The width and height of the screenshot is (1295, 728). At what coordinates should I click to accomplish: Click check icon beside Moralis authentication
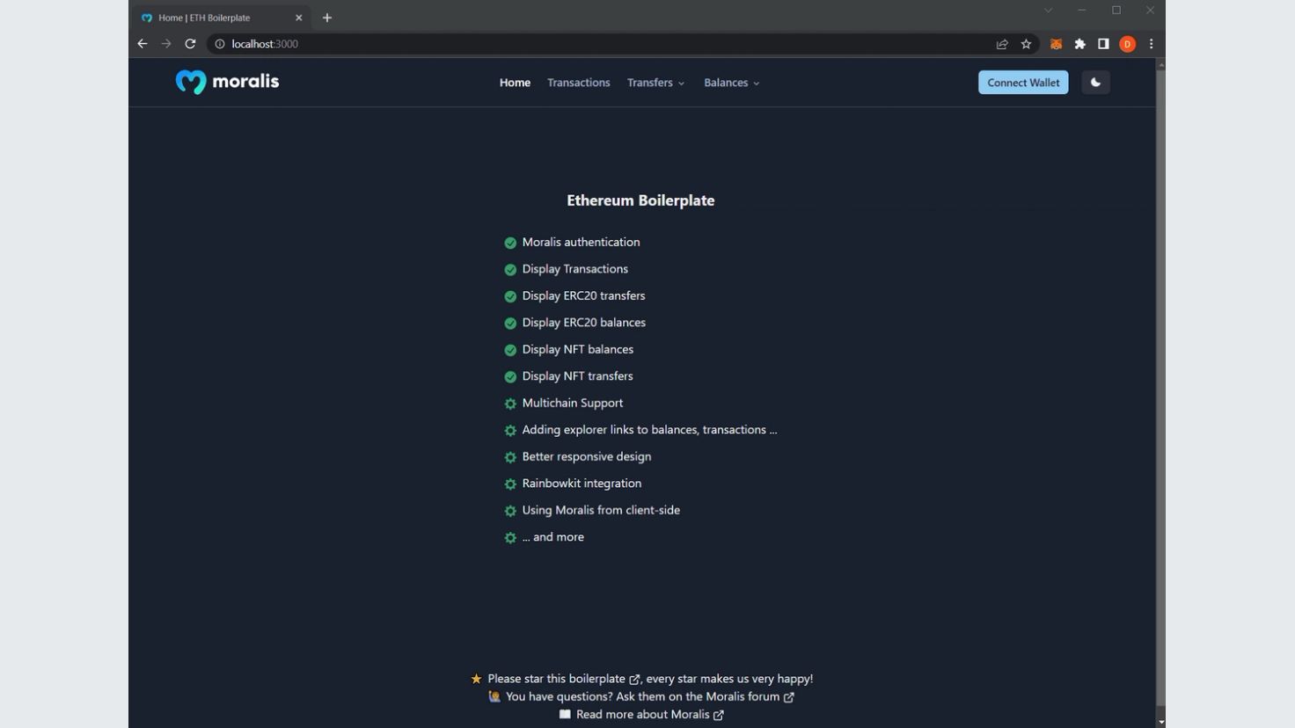pyautogui.click(x=510, y=243)
